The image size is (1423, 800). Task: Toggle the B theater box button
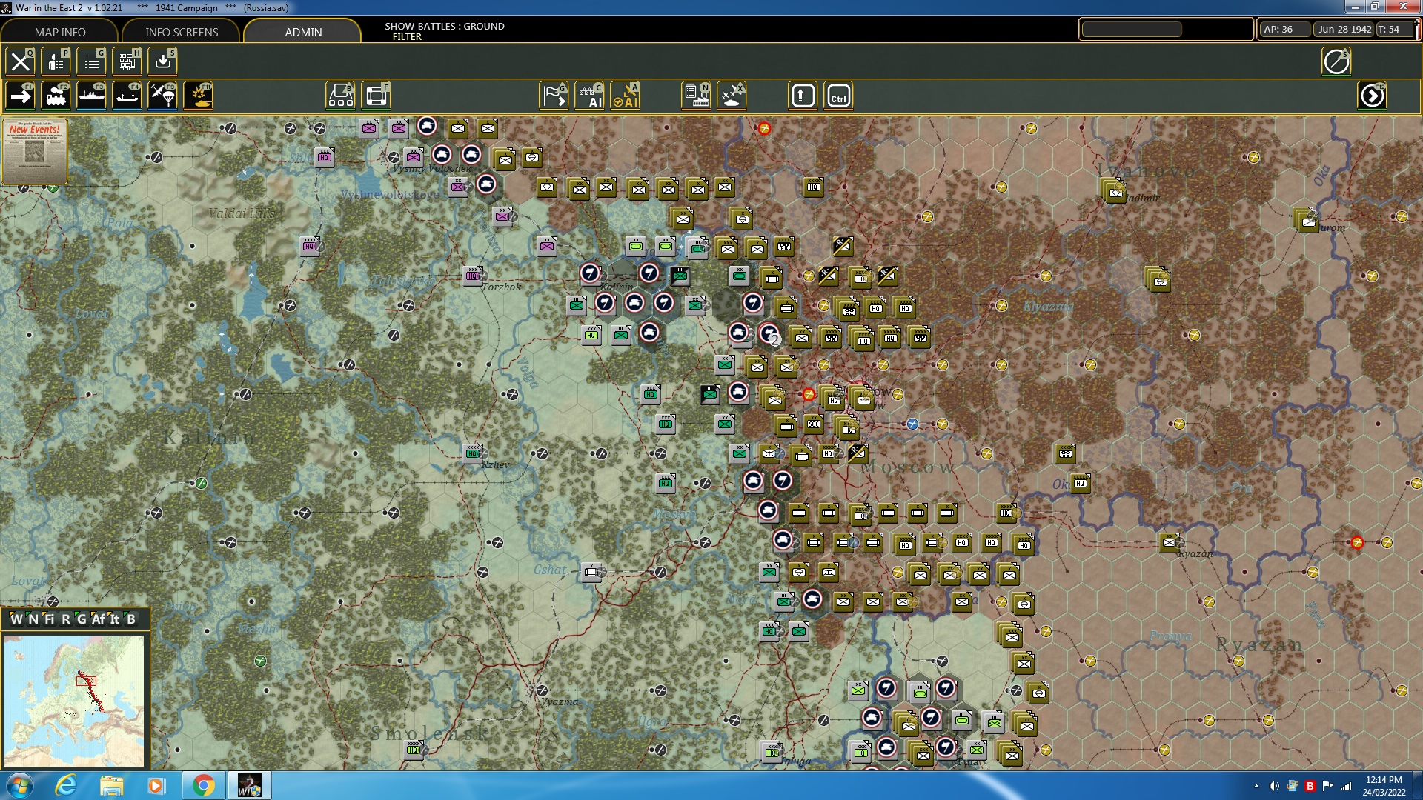click(131, 619)
